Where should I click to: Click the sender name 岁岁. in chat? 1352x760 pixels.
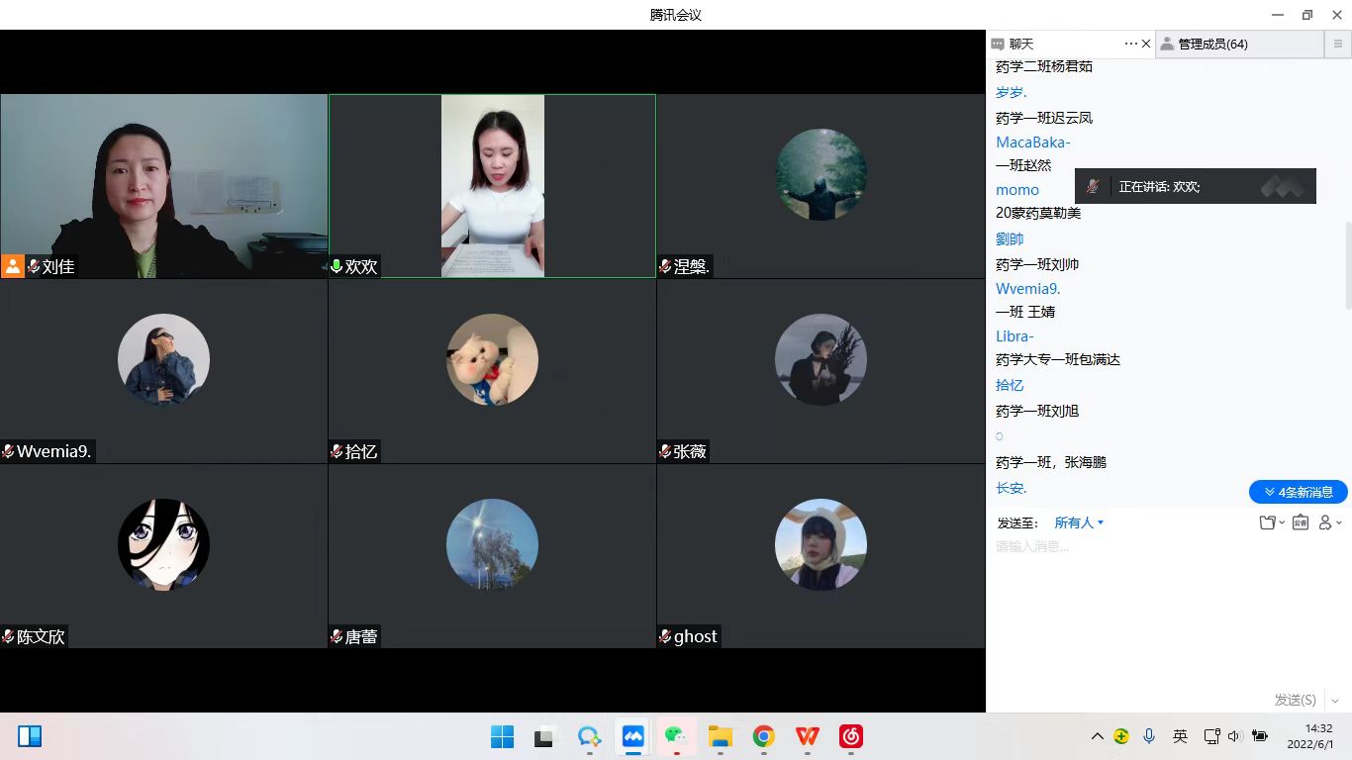click(1012, 92)
